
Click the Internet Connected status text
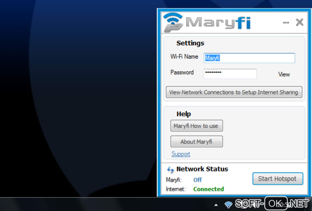pos(209,189)
